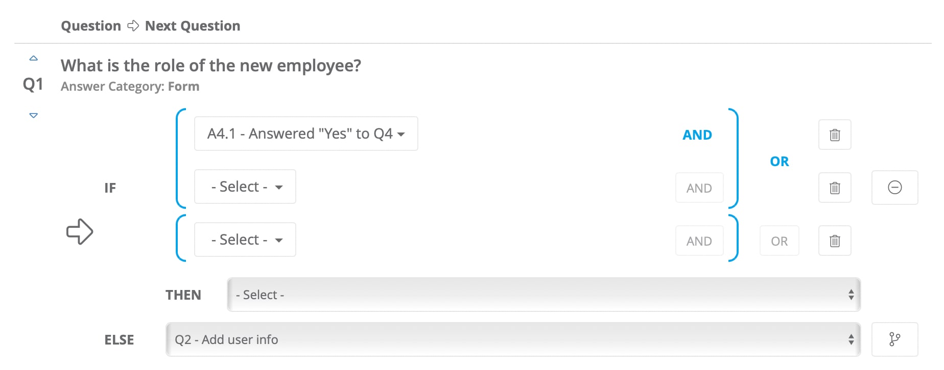Open the first Select condition dropdown

(x=245, y=187)
